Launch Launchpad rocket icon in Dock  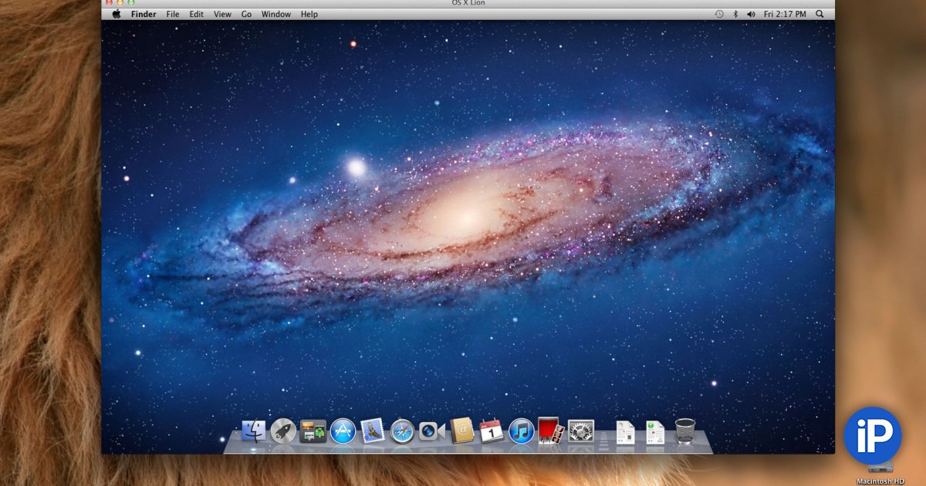pyautogui.click(x=283, y=430)
